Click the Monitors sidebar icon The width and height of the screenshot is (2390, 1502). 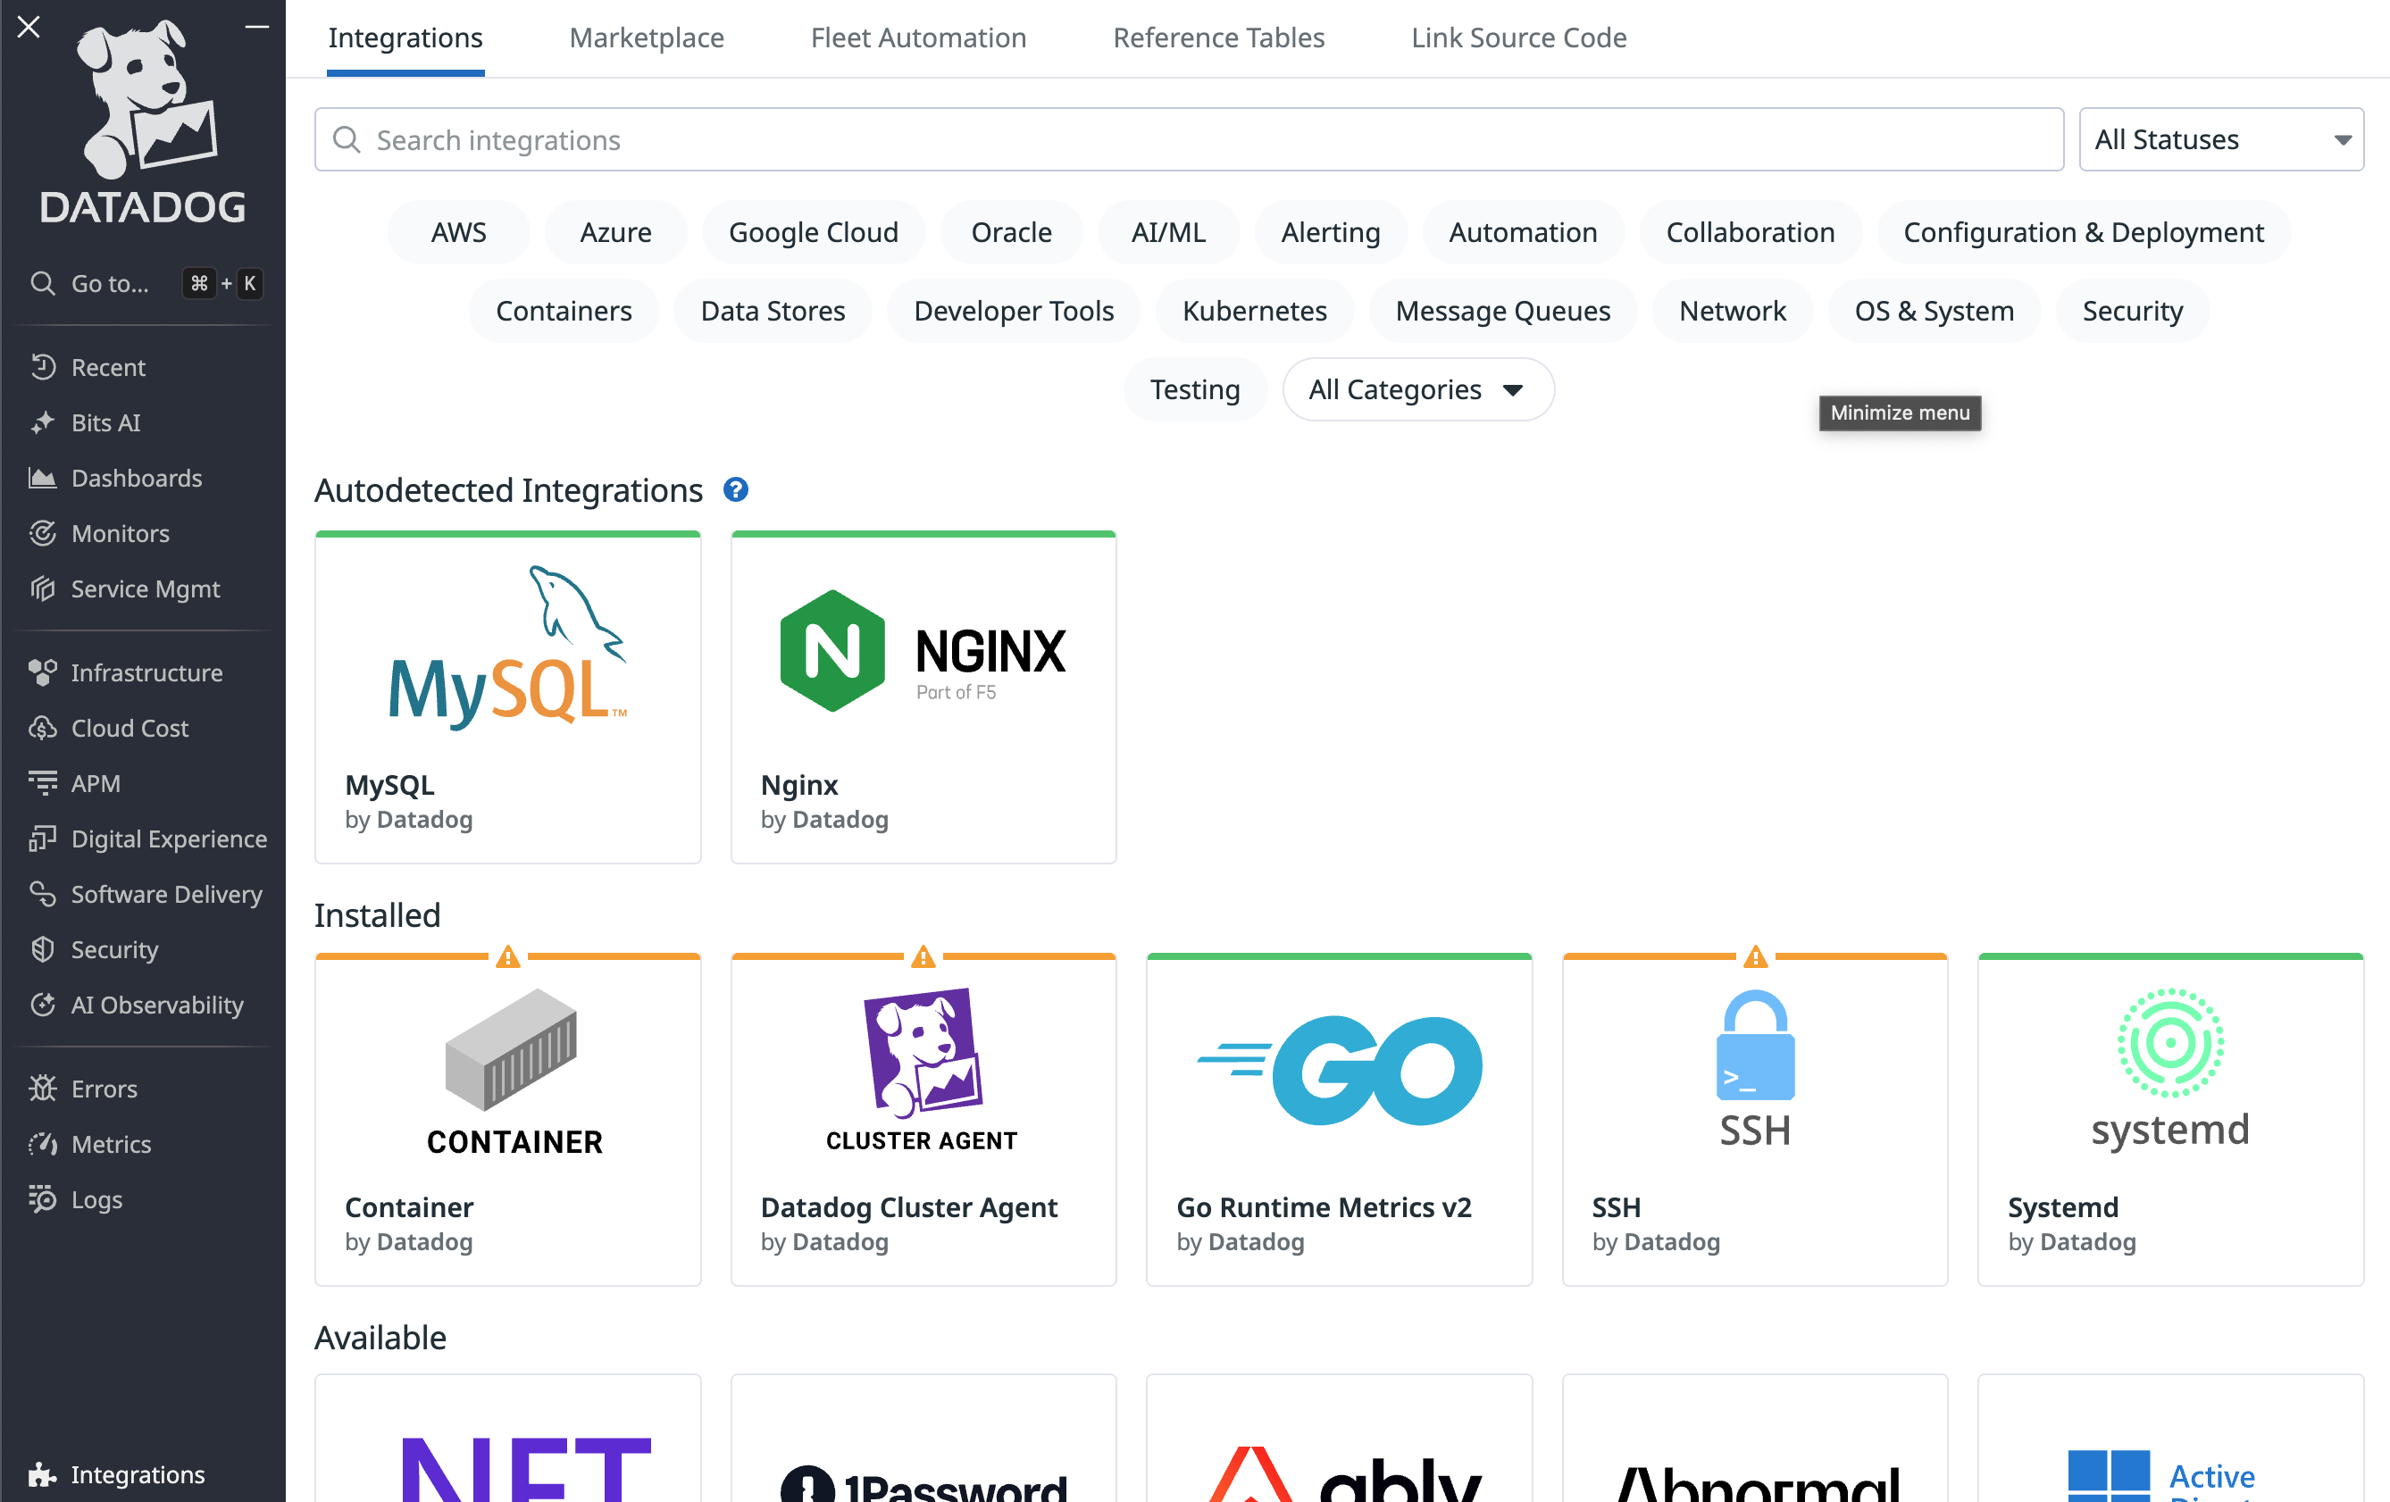click(42, 534)
